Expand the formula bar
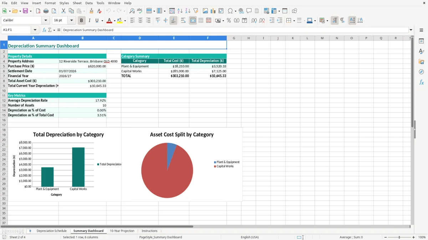This screenshot has height=240, width=428. coord(411,30)
